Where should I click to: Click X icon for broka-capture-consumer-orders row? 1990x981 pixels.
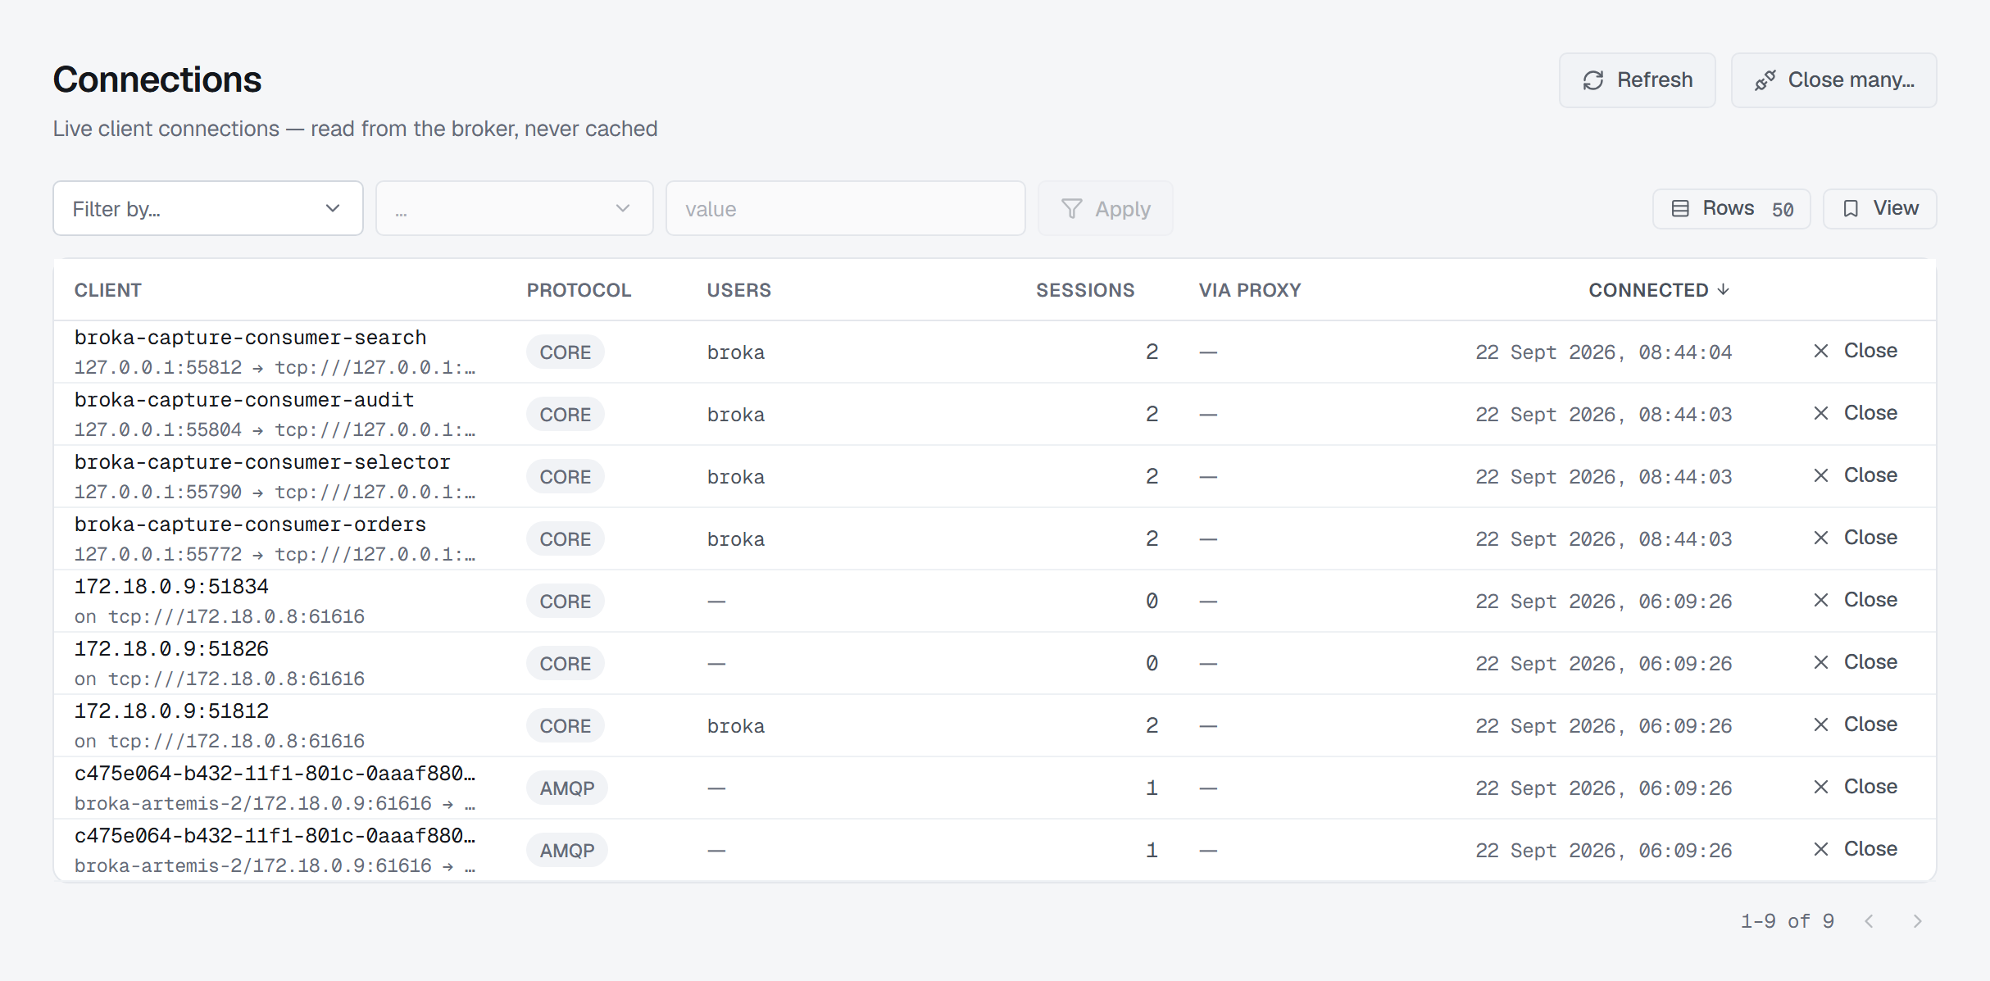[x=1821, y=538]
